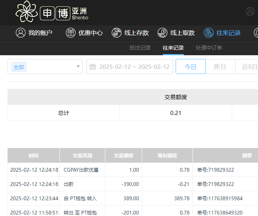258x216 pixels.
Task: Switch to 投注记录 tab
Action: pos(140,48)
